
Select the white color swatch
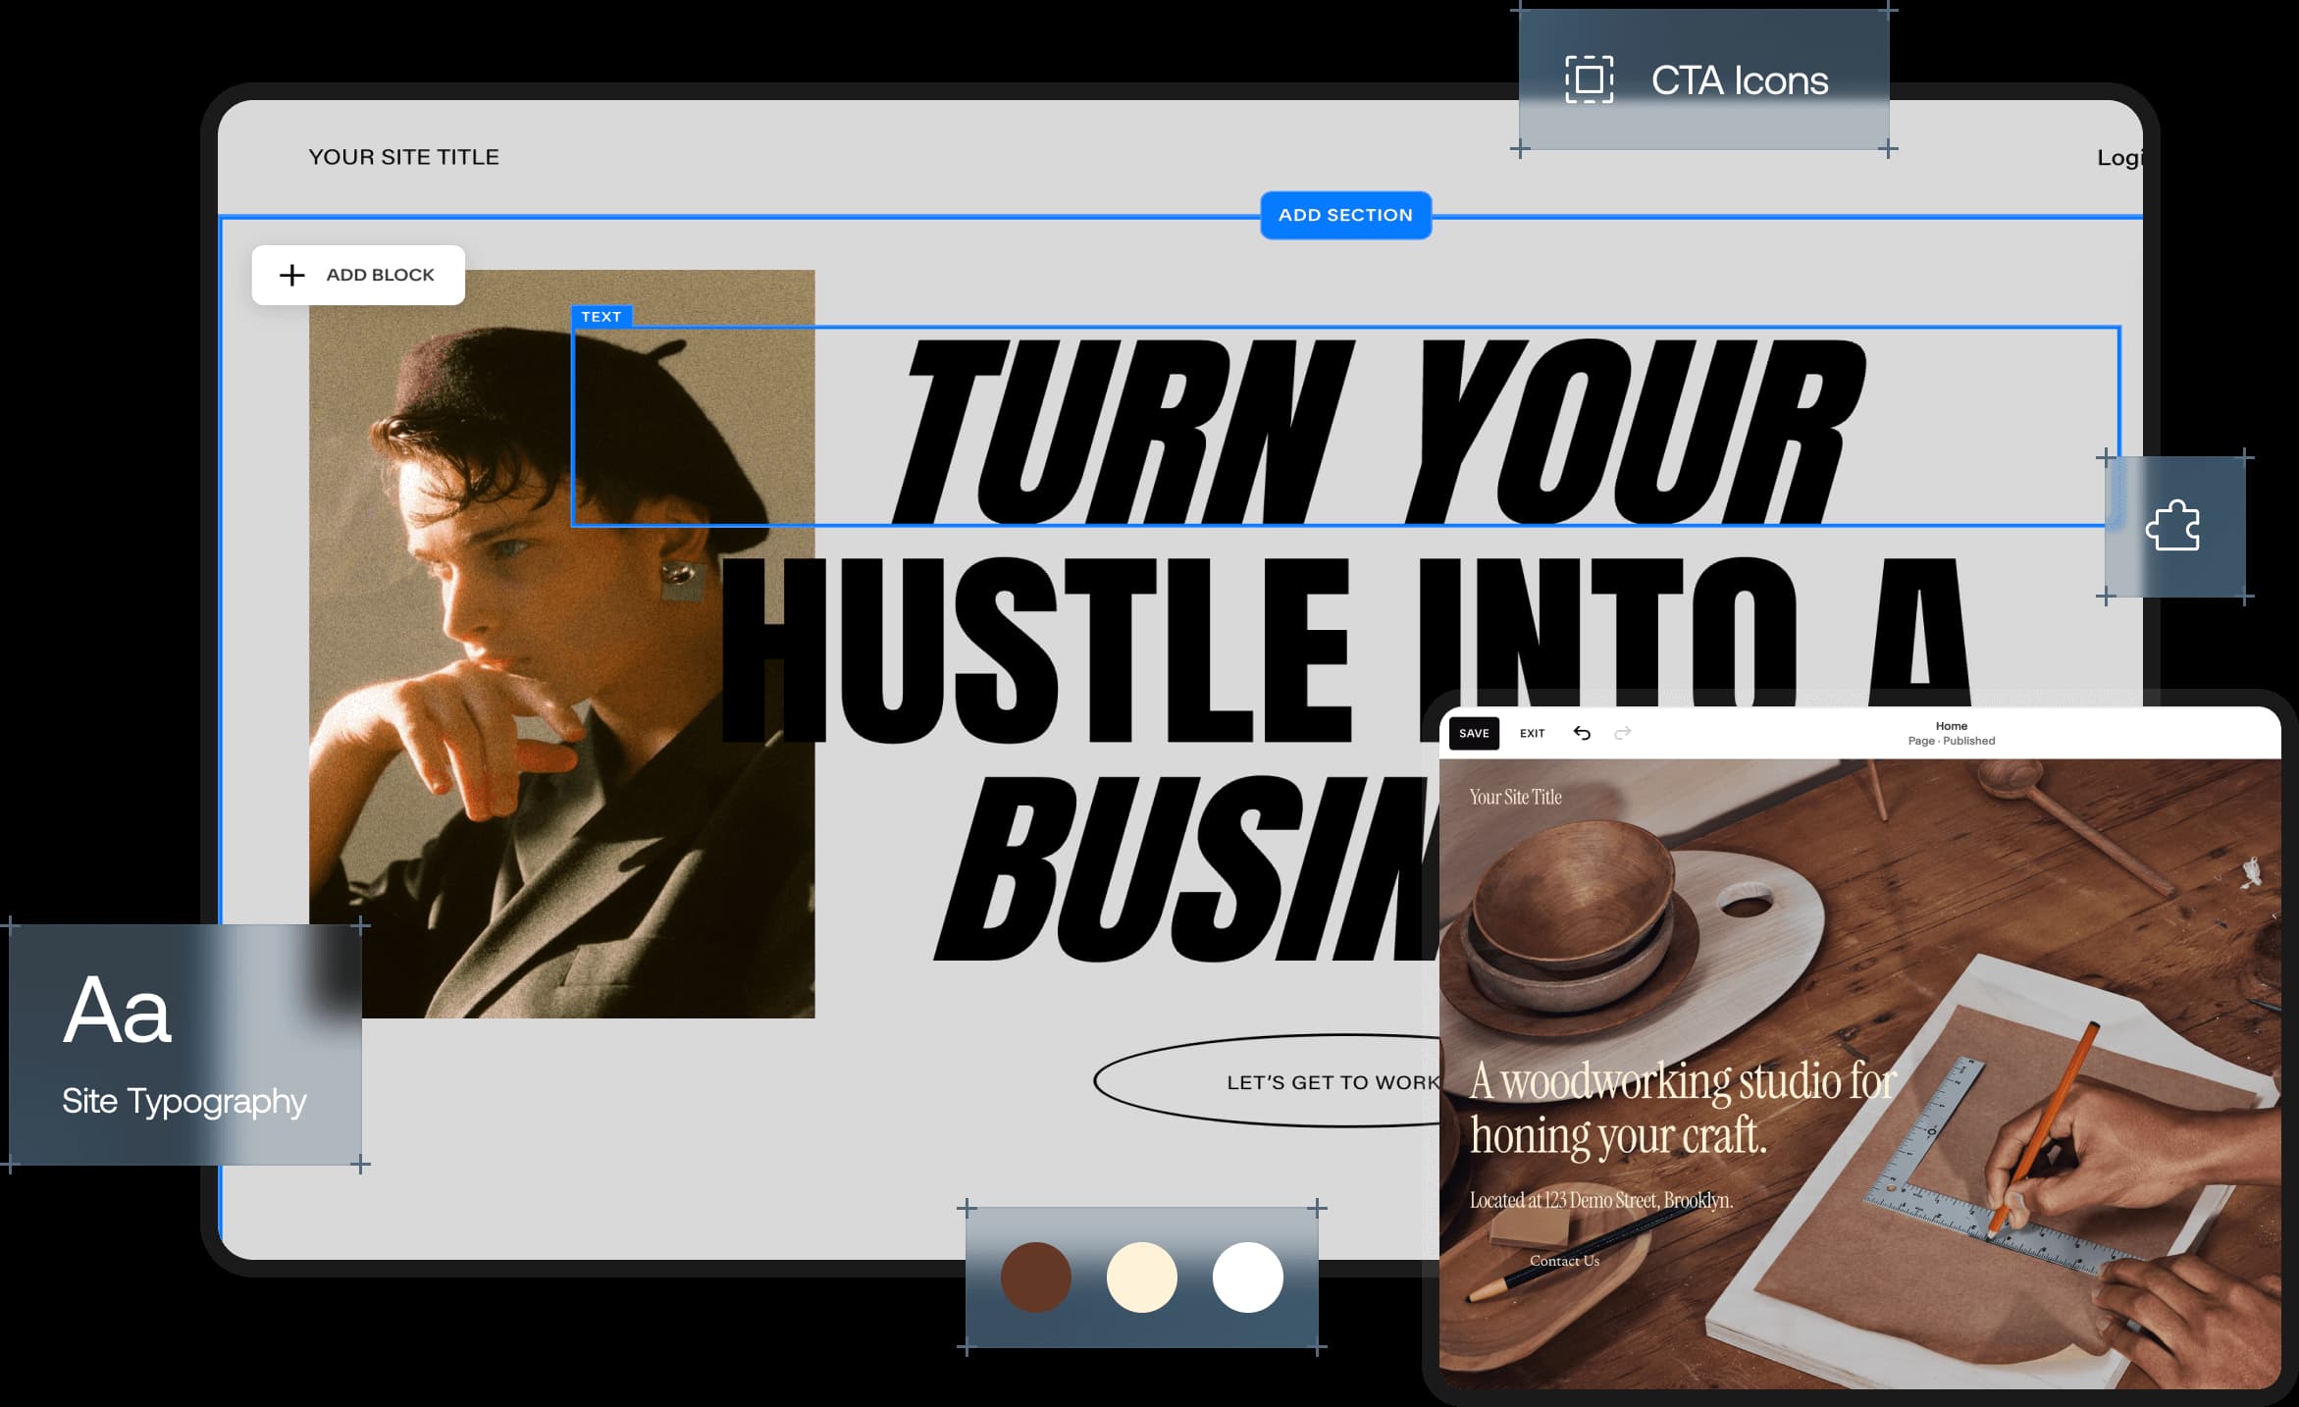click(1247, 1277)
